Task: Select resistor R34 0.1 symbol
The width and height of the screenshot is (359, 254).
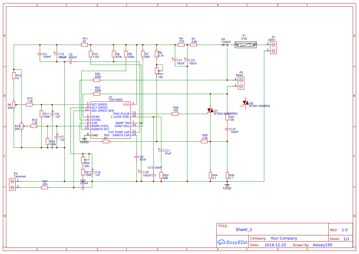Action: [x=210, y=175]
